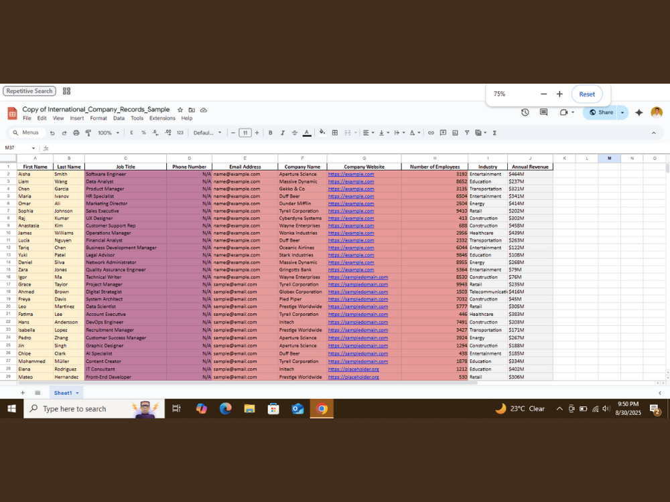Add a new sheet plus button
This screenshot has width=670, height=502.
pos(23,393)
